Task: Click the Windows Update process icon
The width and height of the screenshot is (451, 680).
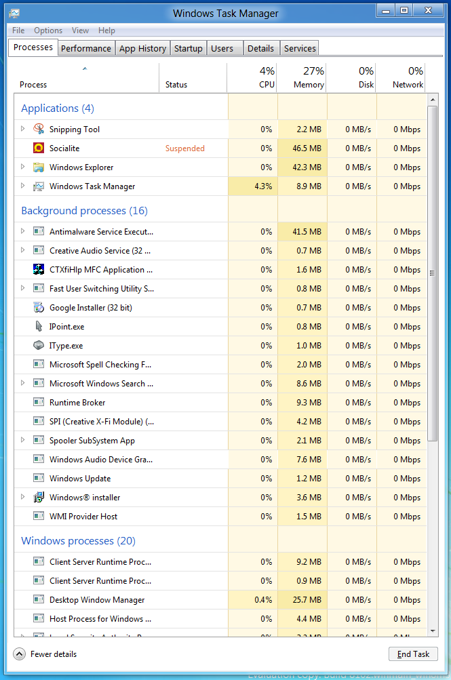Action: 39,478
